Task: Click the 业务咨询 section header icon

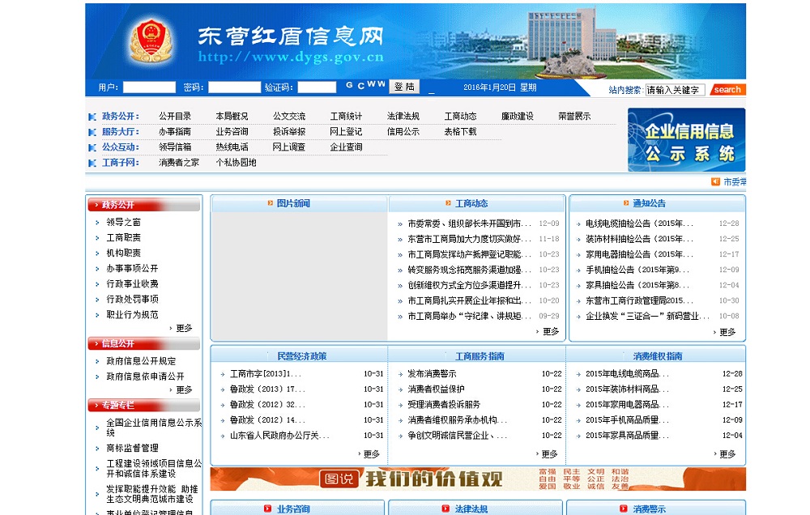Action: click(267, 509)
